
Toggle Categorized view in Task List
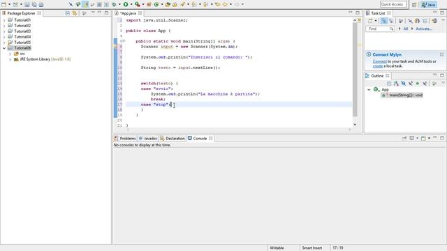(x=383, y=21)
